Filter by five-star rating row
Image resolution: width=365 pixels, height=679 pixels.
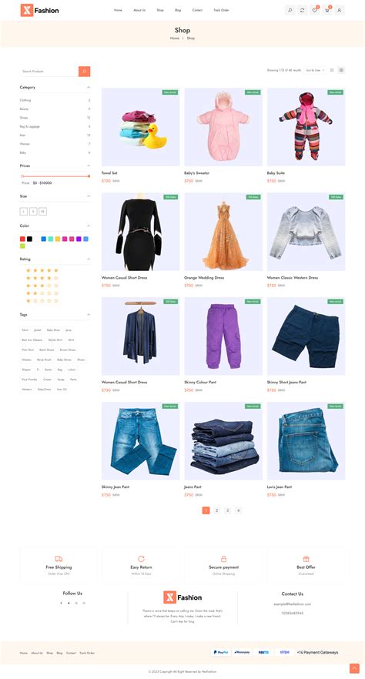42,270
